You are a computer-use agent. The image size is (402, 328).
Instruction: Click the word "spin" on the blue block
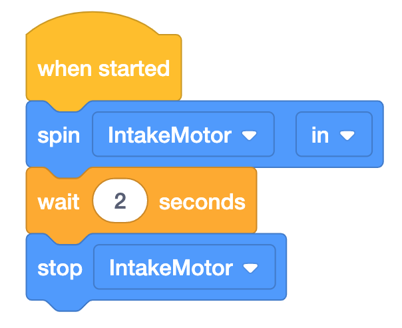click(x=59, y=135)
